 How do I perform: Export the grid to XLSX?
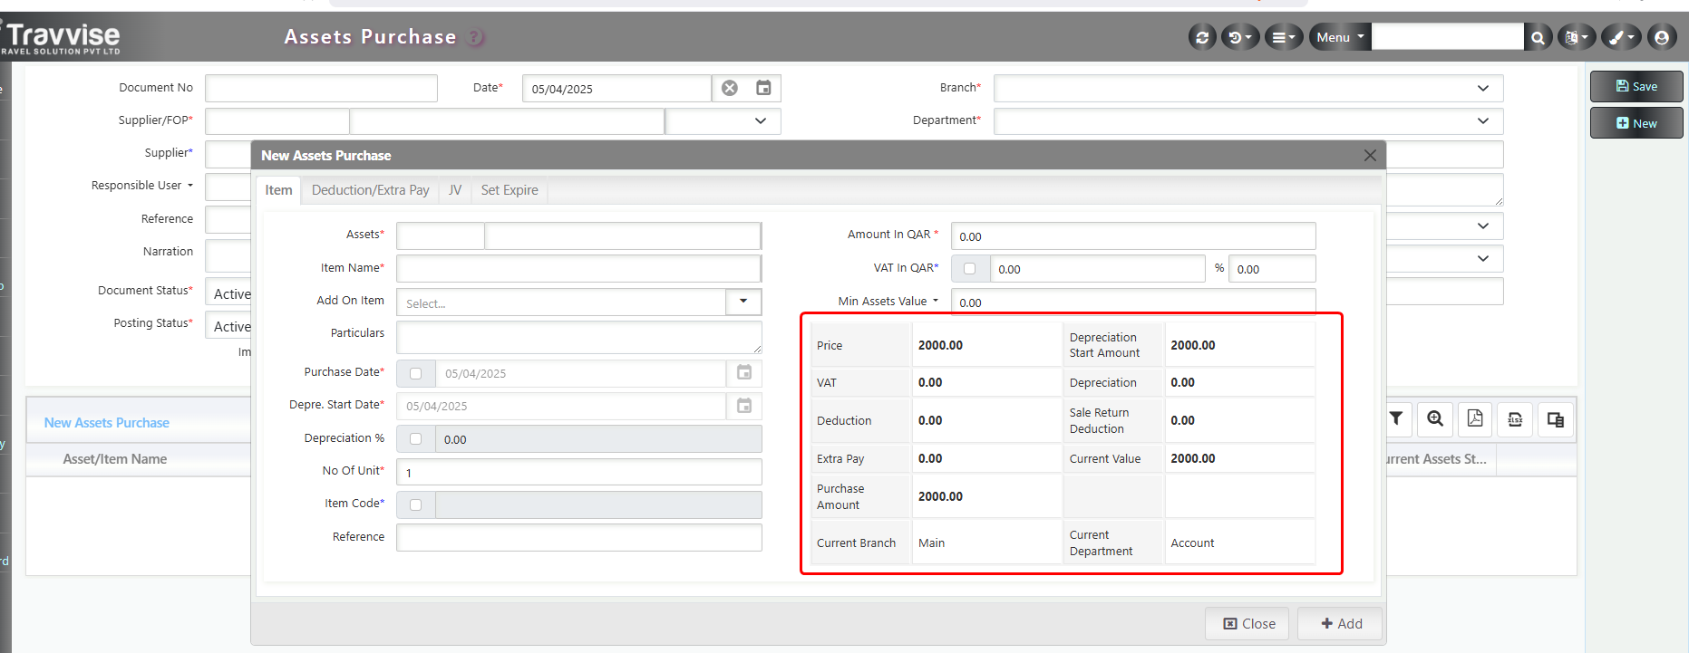coord(1515,418)
